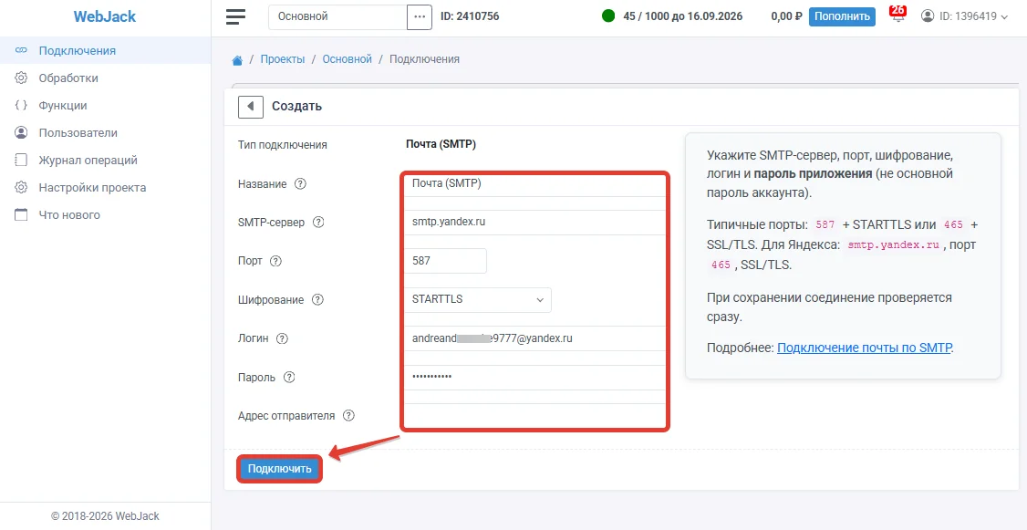1027x530 pixels.
Task: Click the ID: 2410756 text
Action: click(x=471, y=16)
